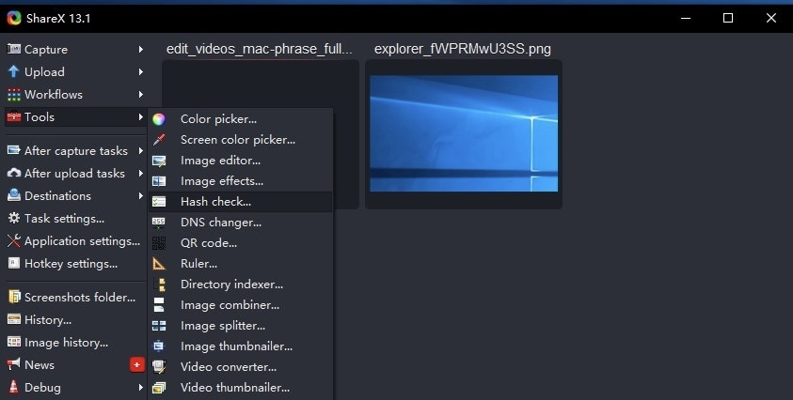Open the Color picker... menu entry
This screenshot has width=793, height=400.
[240, 119]
